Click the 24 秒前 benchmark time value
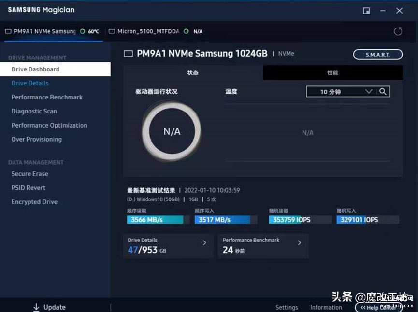 233,250
